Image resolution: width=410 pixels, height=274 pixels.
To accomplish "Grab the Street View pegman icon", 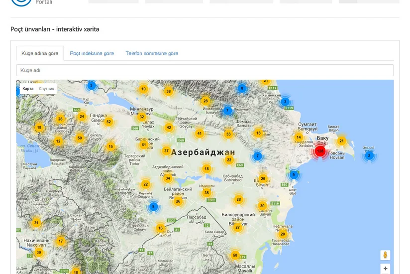I will tap(385, 255).
